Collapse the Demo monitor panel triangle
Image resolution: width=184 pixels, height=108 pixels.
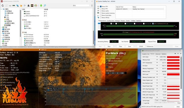(x=1, y=50)
